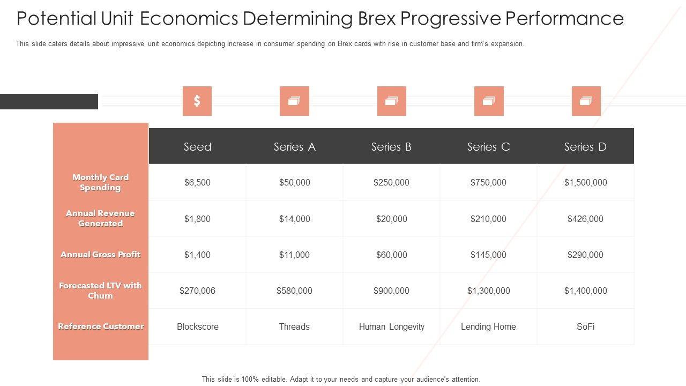This screenshot has width=686, height=386.
Task: Click the cards icon above Series A
Action: (294, 101)
